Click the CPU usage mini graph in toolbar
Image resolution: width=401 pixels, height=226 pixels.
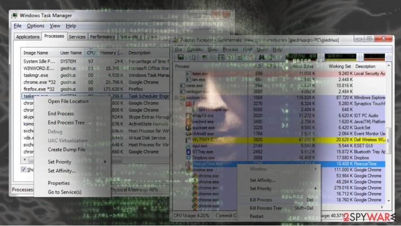[301, 57]
